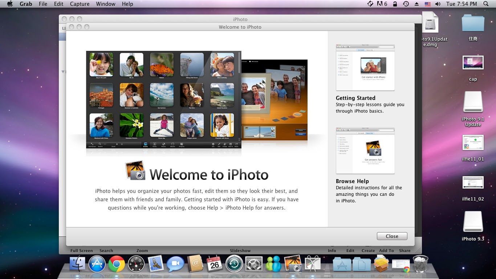Viewport: 496px width, 279px height.
Task: Click Search in the iPhoto window toolbar
Action: pyautogui.click(x=106, y=251)
